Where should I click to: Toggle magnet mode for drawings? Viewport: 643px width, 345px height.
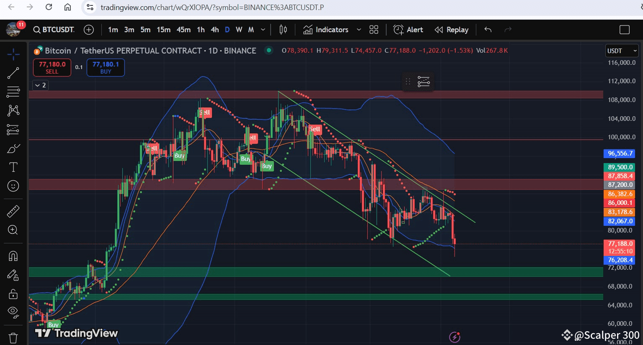pos(13,256)
